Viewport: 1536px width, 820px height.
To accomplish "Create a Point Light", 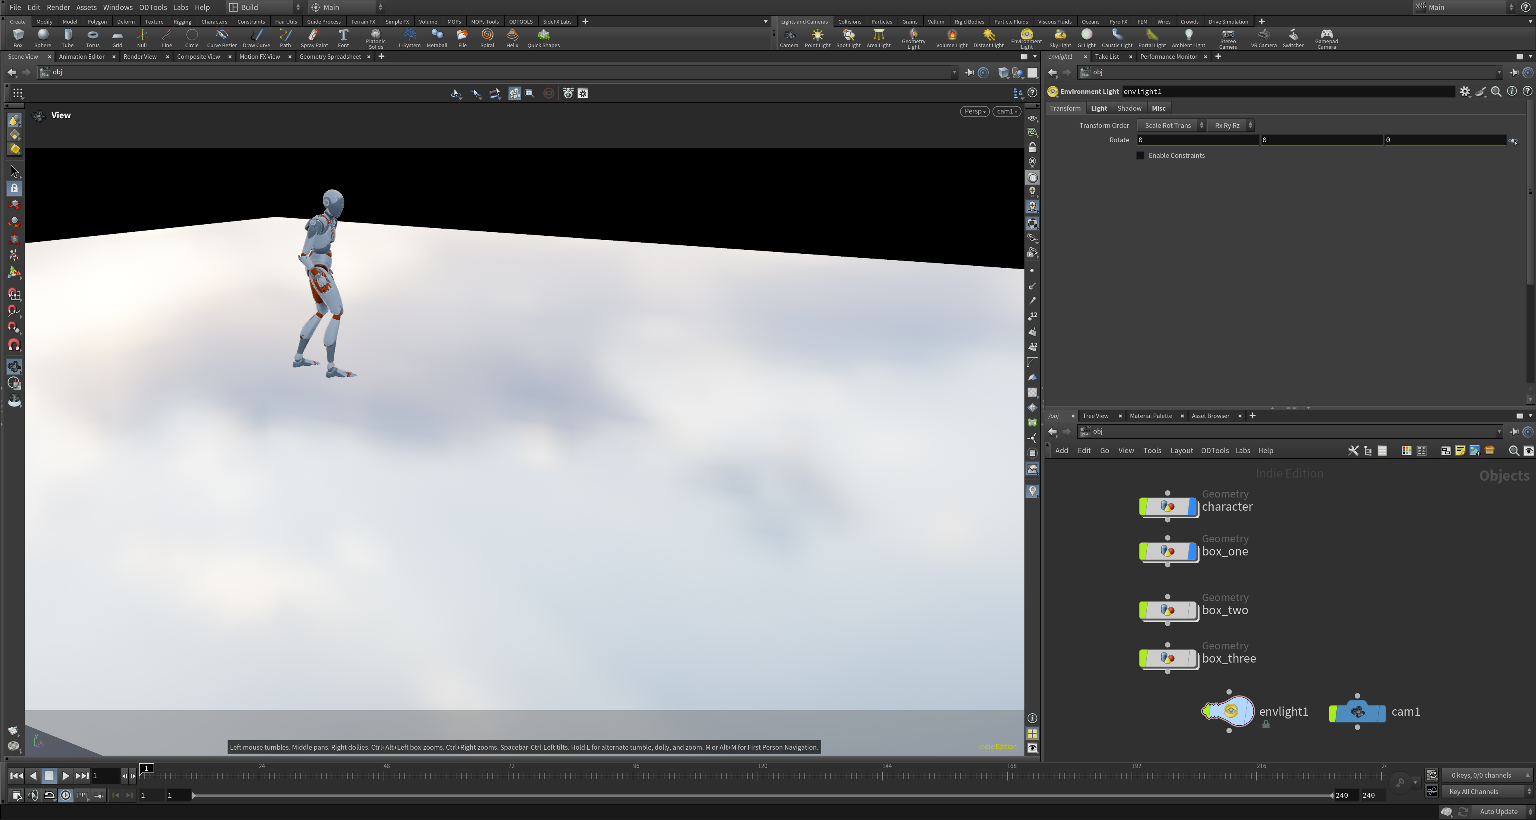I will (x=818, y=38).
